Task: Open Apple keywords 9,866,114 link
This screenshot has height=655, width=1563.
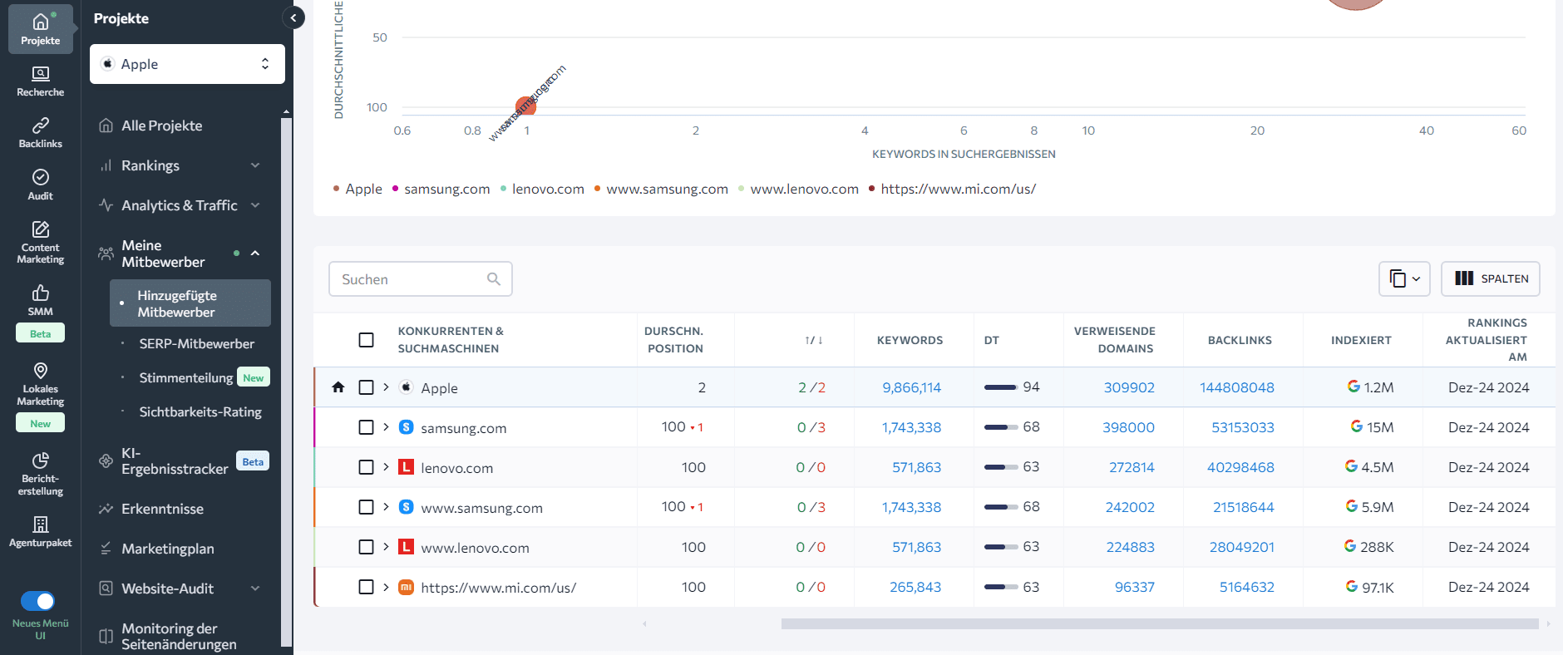Action: 911,387
